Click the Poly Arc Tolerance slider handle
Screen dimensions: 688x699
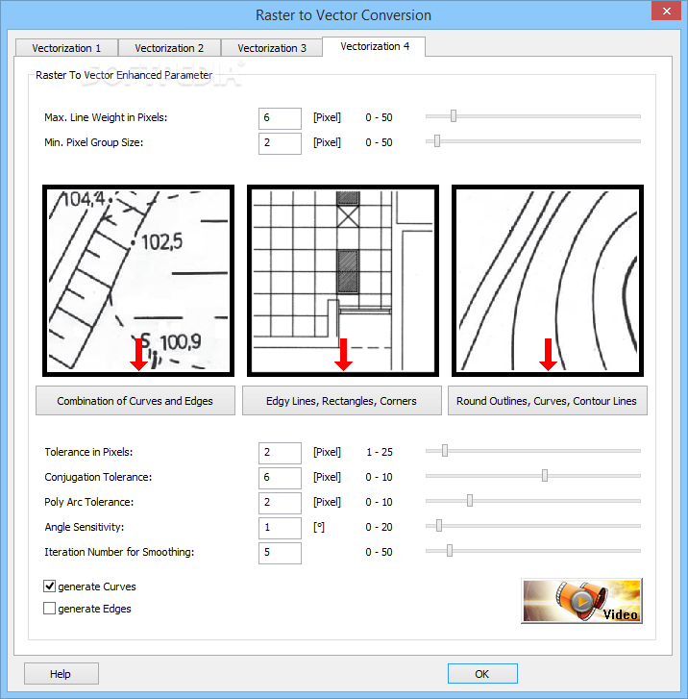tap(470, 500)
